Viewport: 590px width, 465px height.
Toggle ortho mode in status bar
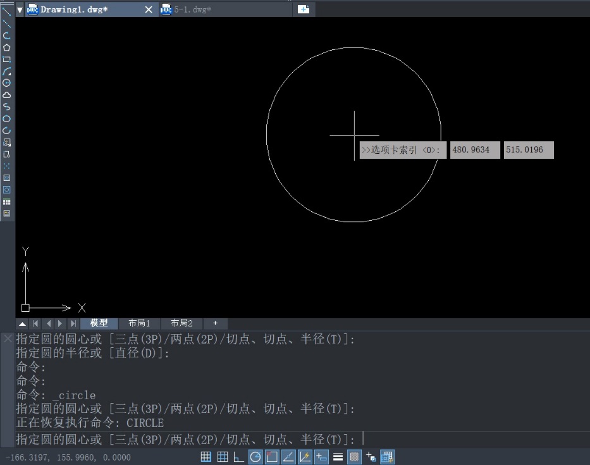238,457
